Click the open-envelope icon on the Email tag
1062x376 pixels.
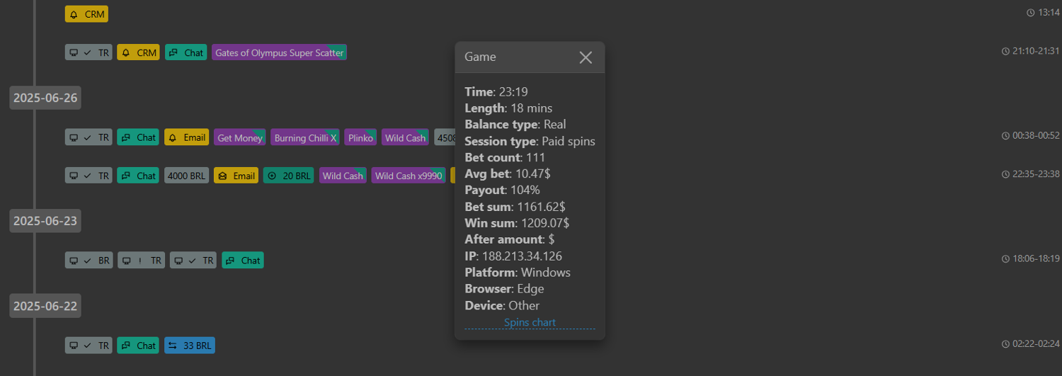coord(222,176)
